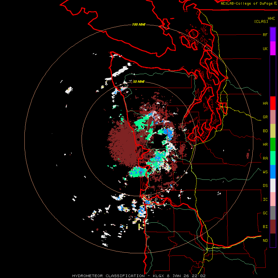Click the HYDROMETEOR CLASSIFICATION title text

pos(108,276)
